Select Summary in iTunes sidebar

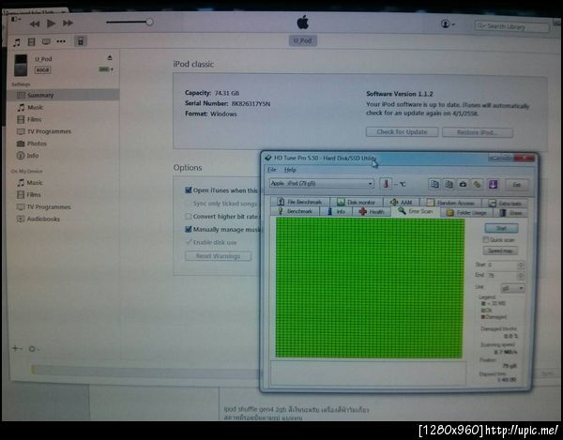click(x=63, y=95)
